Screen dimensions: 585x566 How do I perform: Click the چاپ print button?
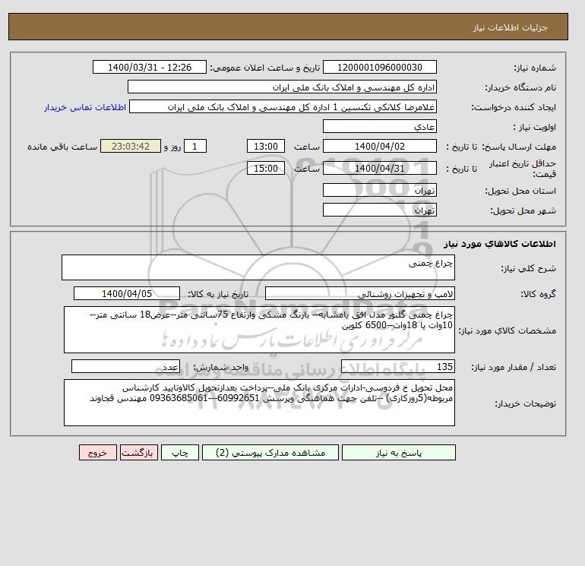[x=180, y=453]
